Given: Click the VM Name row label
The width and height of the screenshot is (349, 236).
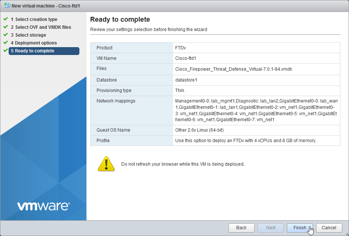Looking at the screenshot, I should point(106,58).
